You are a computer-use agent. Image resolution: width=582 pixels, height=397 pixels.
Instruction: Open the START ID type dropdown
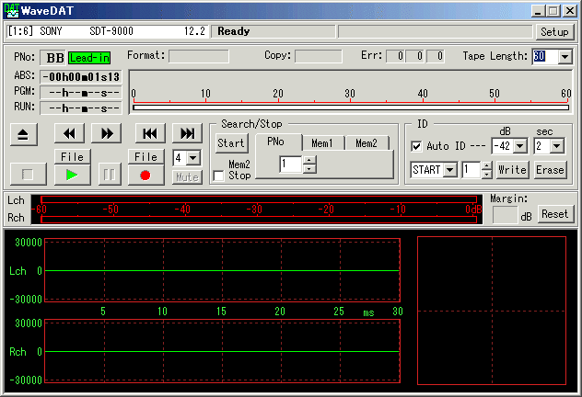point(450,170)
